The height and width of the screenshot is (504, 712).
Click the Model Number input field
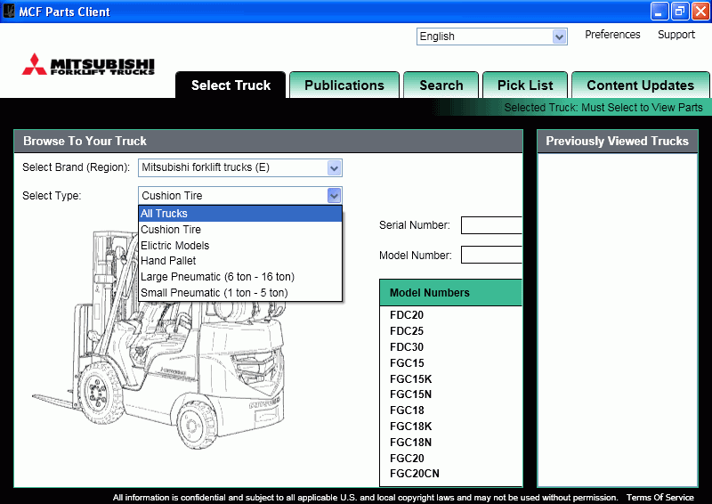492,255
